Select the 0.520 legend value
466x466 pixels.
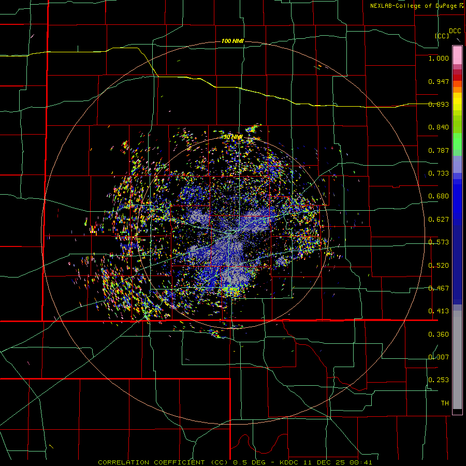tap(439, 266)
